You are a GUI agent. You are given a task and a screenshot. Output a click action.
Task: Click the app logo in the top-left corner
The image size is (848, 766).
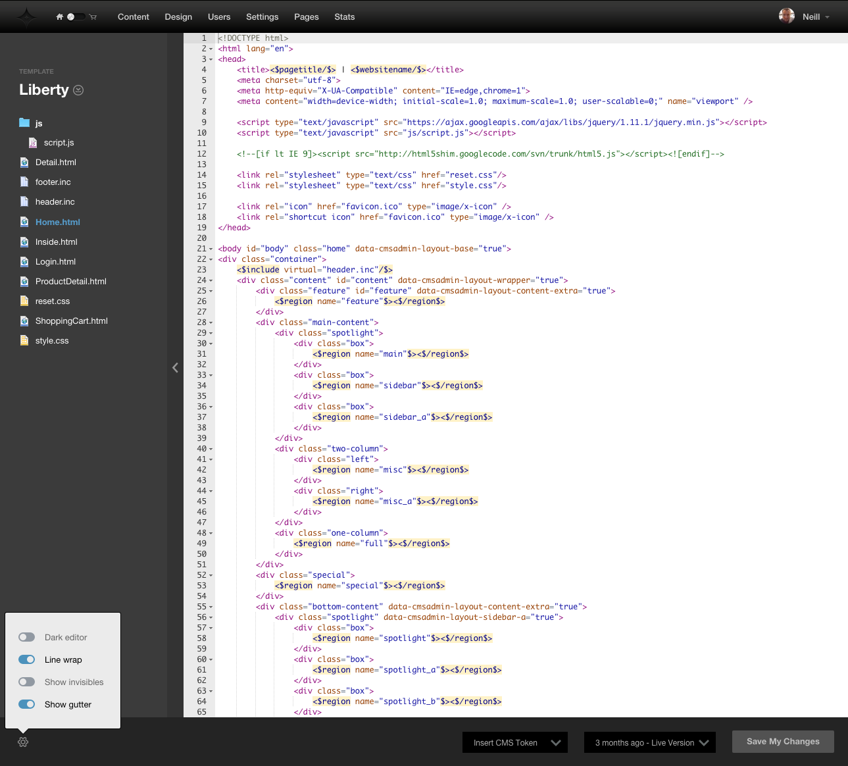tap(26, 16)
